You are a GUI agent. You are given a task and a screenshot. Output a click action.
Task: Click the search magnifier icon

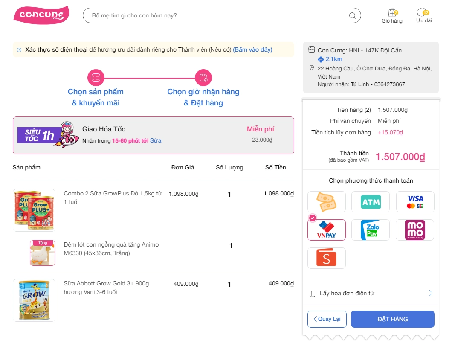tap(352, 16)
